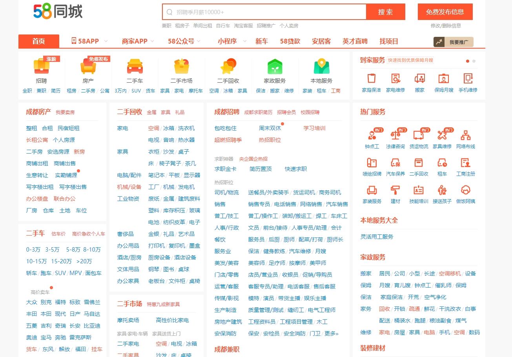Open the 摩托卖场 link
Screen dimensions: 512x357
[x=128, y=320]
